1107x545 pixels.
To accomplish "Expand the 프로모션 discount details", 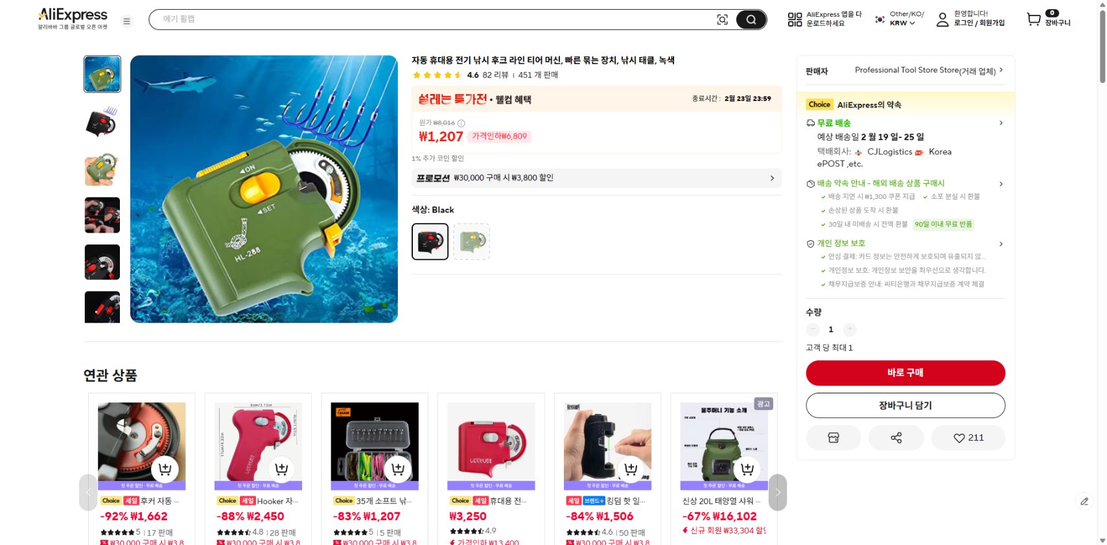I will [x=771, y=178].
